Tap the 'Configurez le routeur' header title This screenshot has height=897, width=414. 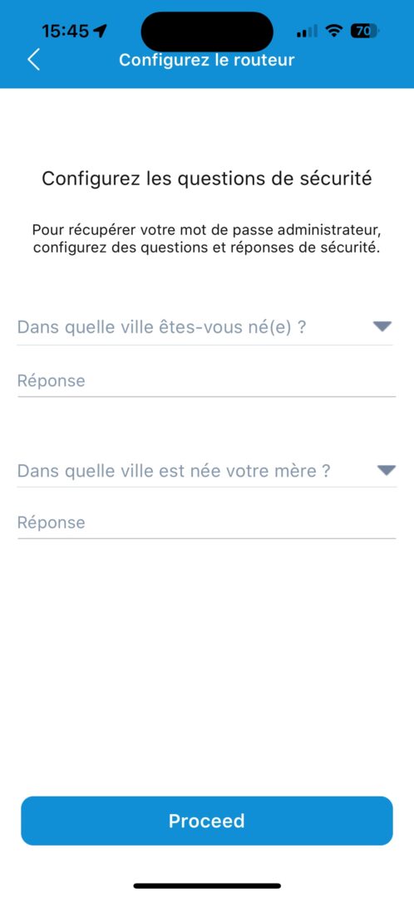coord(207,60)
